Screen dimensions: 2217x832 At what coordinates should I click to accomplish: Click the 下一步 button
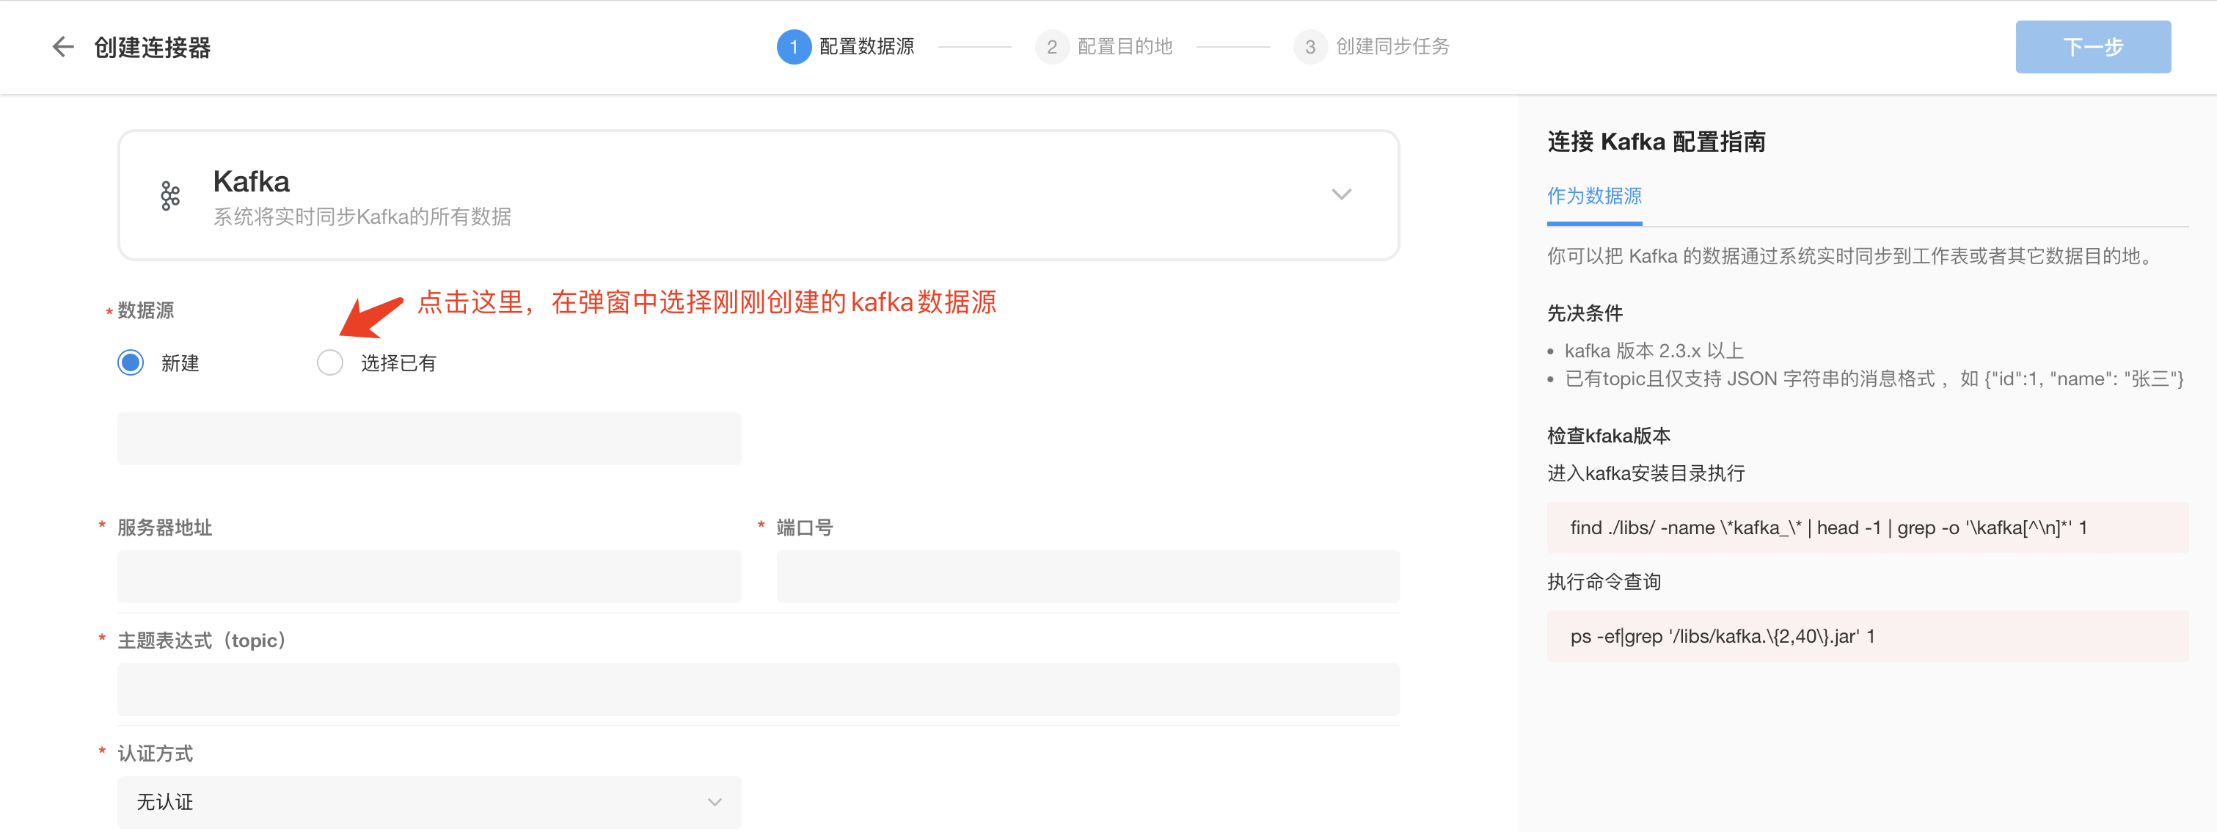click(2092, 46)
